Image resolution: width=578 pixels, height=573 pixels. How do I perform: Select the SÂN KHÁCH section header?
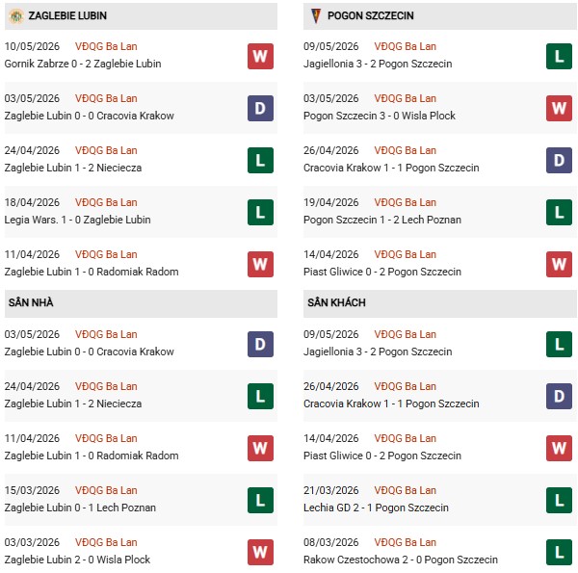(x=440, y=303)
